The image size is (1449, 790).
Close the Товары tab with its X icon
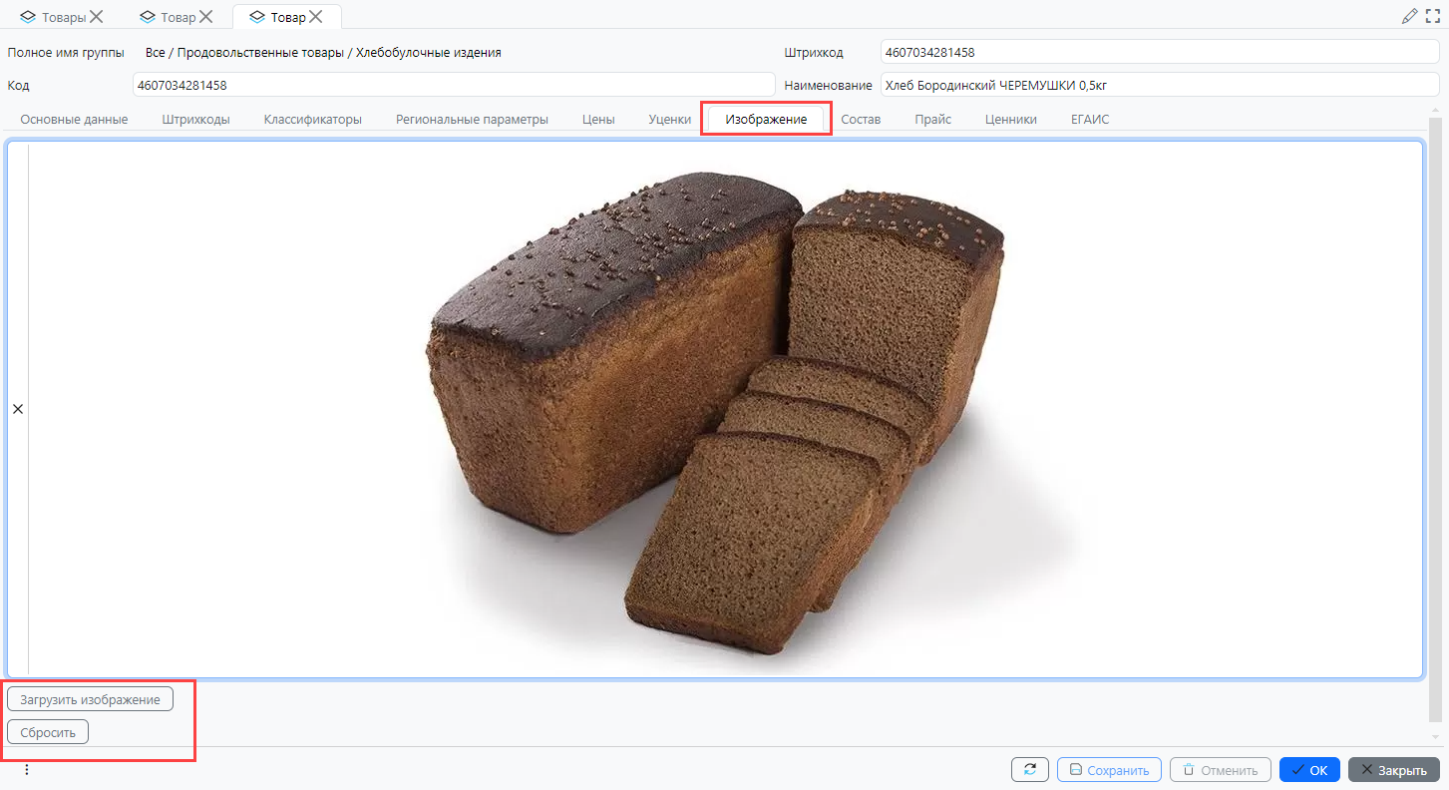point(97,16)
